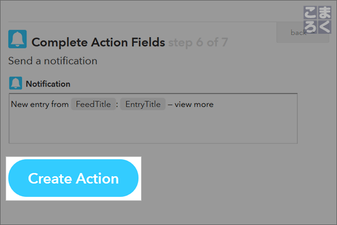This screenshot has height=225, width=337.
Task: Select the FeedTitle ingredient pill
Action: point(93,104)
